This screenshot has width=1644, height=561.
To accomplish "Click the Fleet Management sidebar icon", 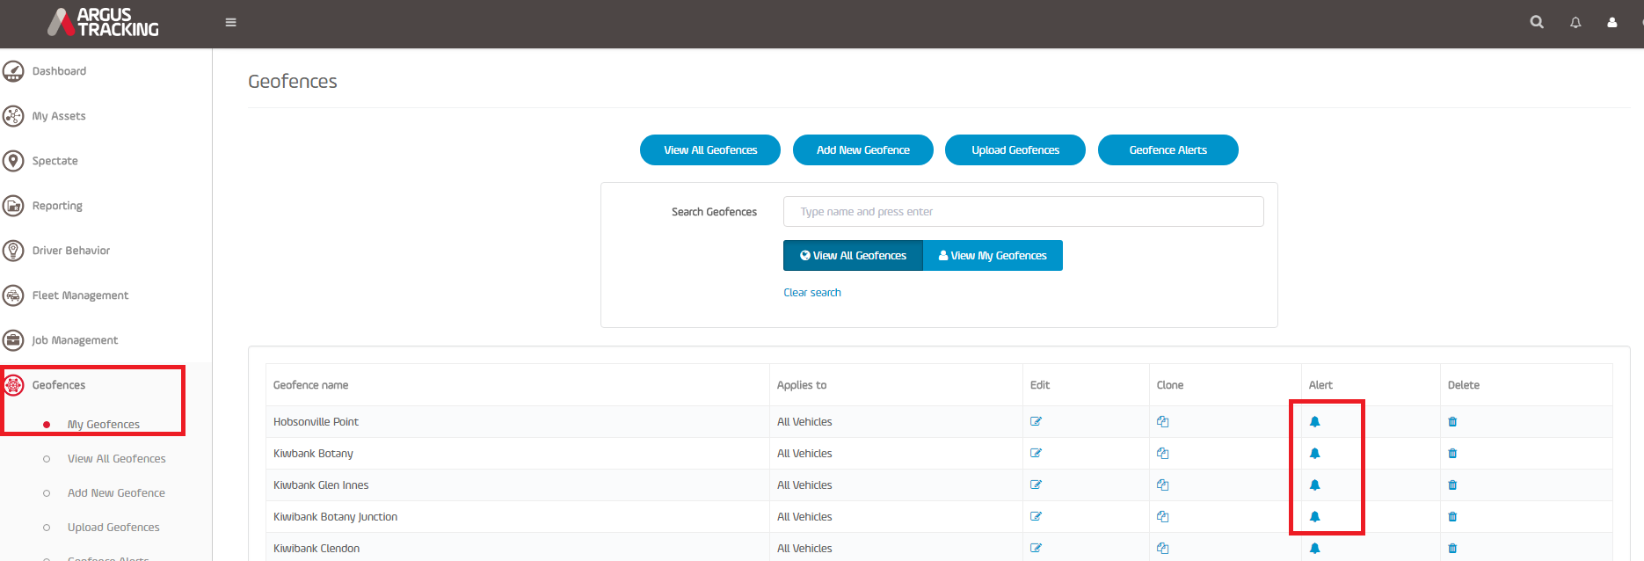I will pos(13,295).
